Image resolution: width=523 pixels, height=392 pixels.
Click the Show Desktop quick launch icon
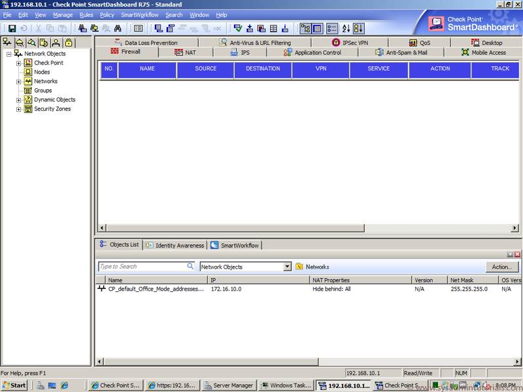[52, 385]
